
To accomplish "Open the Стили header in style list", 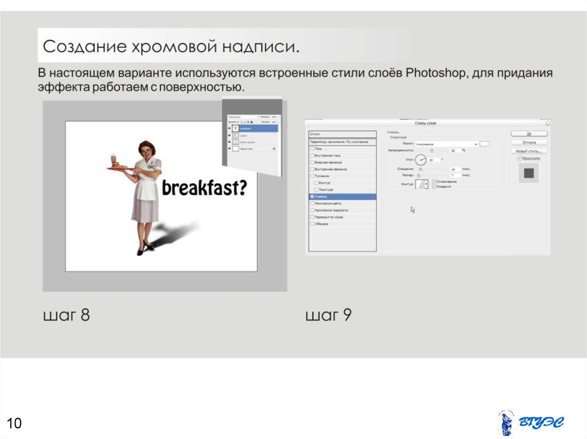I will (x=342, y=135).
